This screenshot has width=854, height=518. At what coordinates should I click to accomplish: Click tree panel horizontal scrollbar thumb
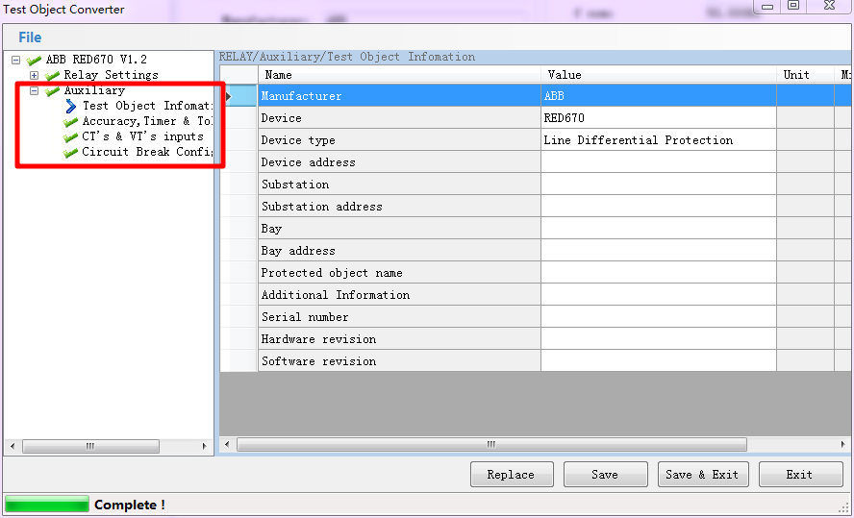pos(90,446)
